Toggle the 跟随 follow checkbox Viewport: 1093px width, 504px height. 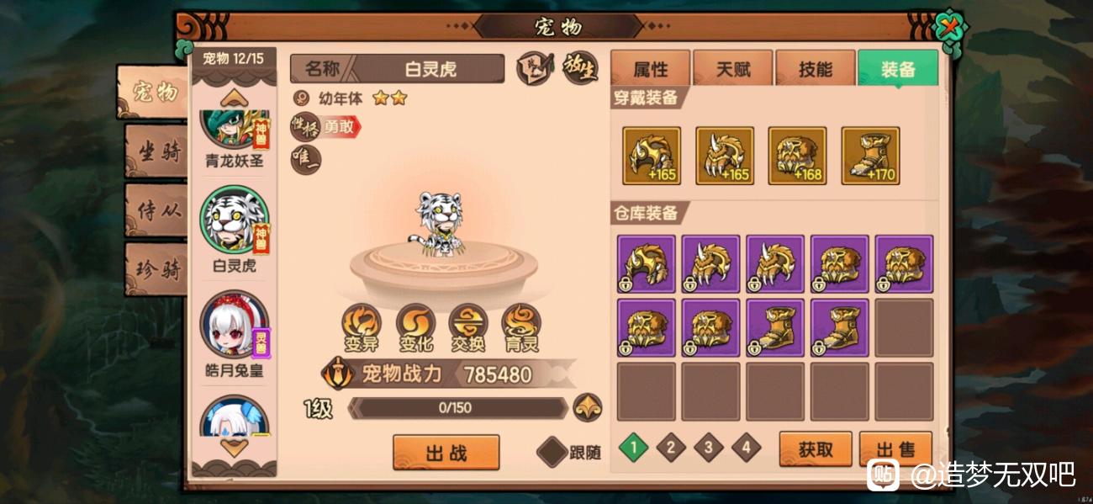coord(553,453)
